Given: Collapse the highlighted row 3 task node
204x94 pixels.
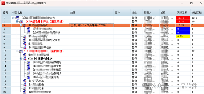Looking at the screenshot, I should click(20, 25).
